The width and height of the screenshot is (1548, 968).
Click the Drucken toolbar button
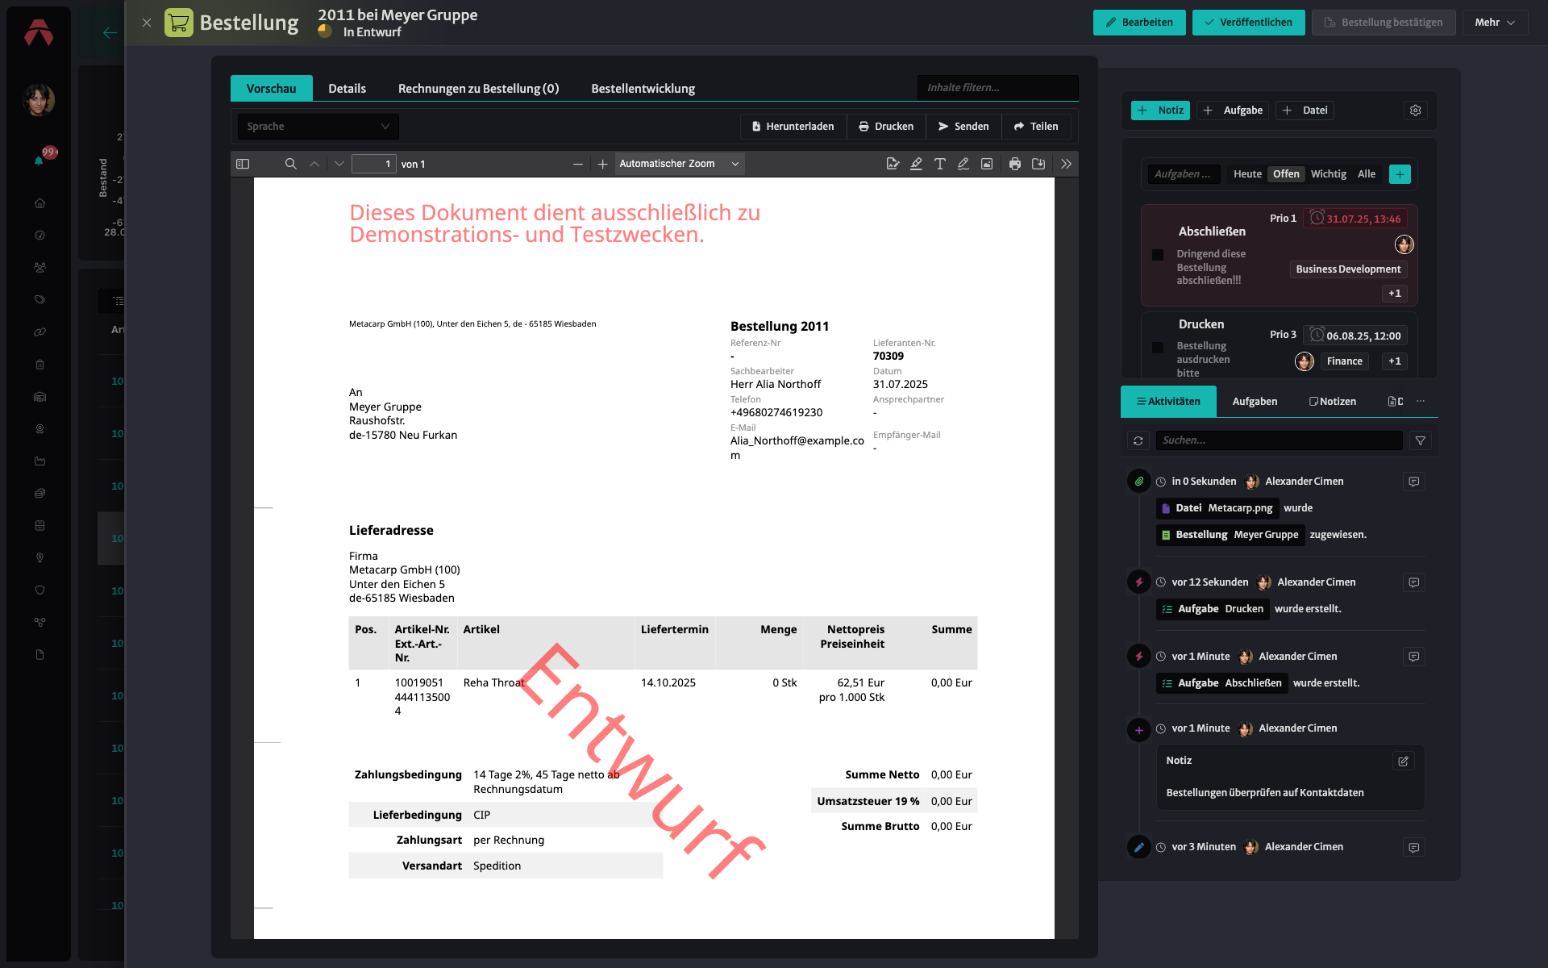[886, 127]
